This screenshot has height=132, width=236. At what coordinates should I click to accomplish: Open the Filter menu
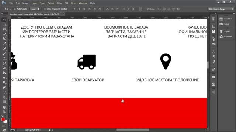[59, 3]
